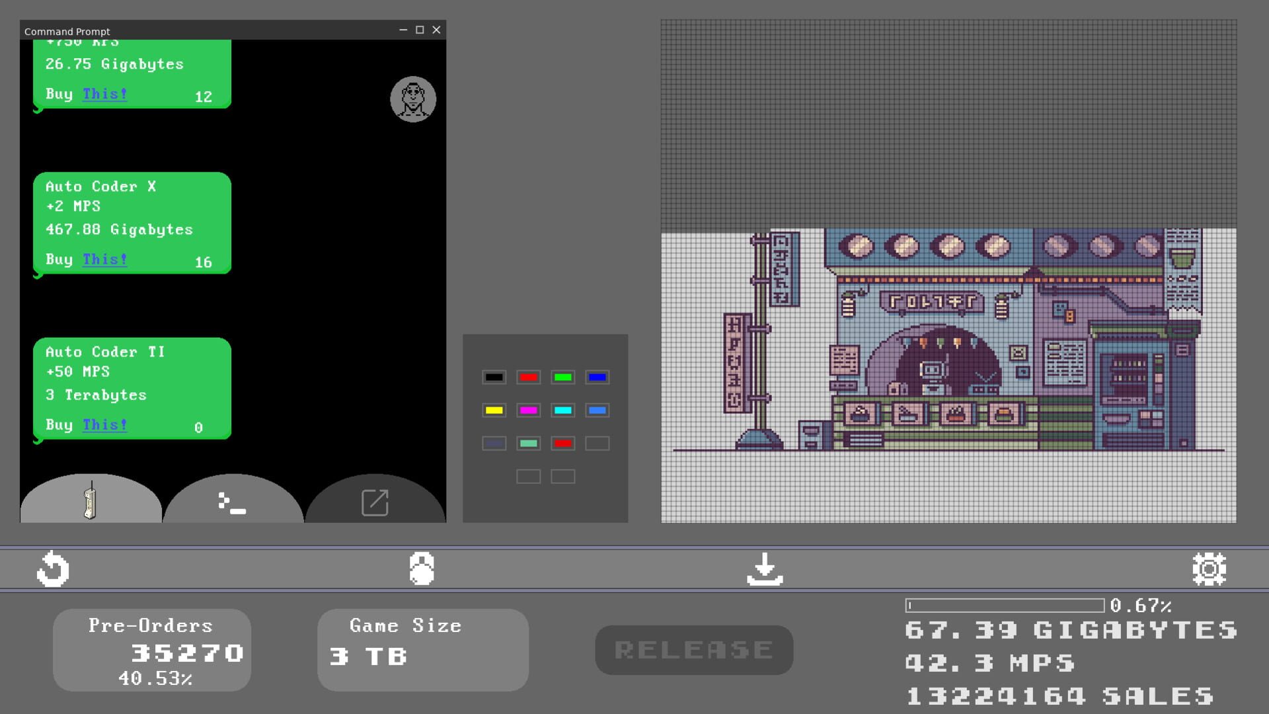Select the external link tab icon
The height and width of the screenshot is (714, 1269).
pos(375,502)
